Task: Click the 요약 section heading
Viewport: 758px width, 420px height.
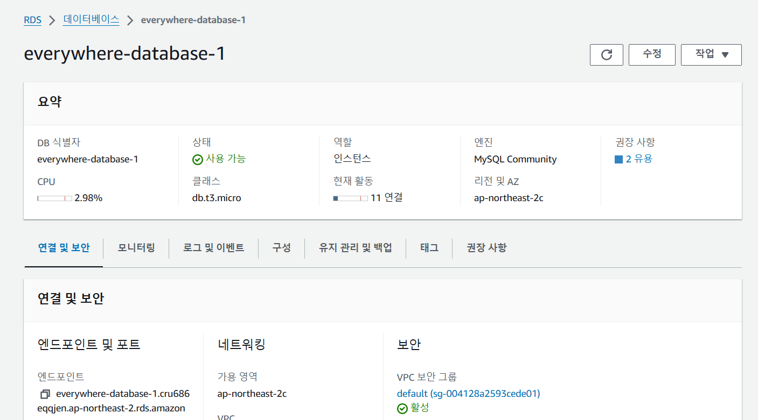Action: pyautogui.click(x=50, y=102)
